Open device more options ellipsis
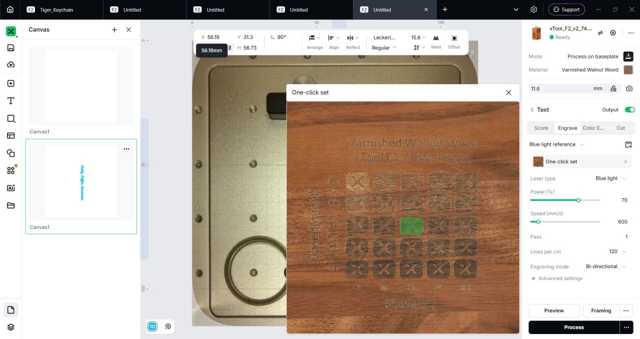 click(x=630, y=32)
